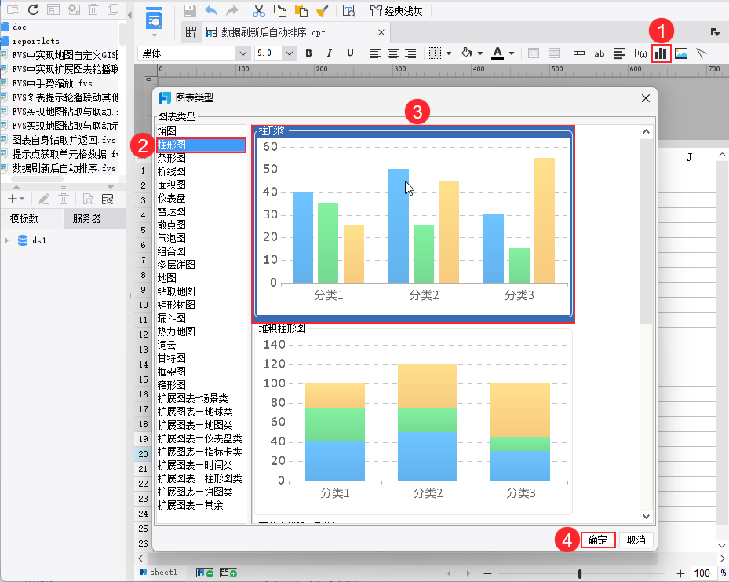Click the 确定 button

[598, 540]
